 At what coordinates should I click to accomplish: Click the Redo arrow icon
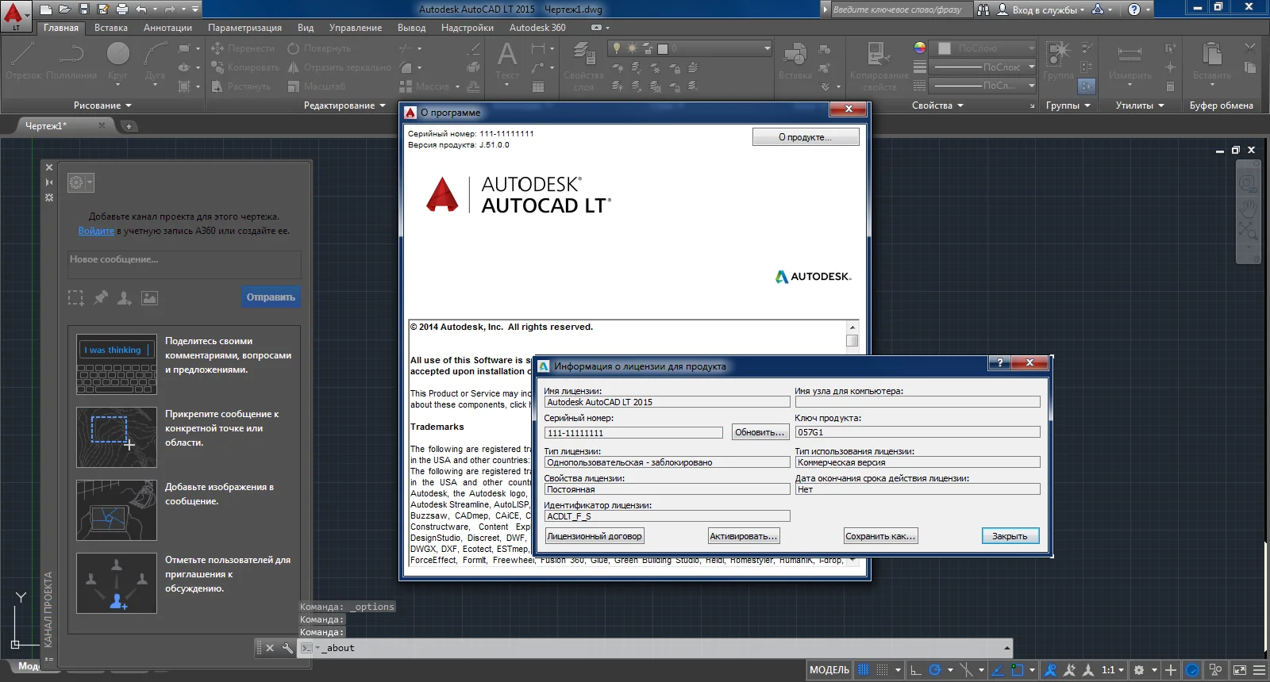pos(169,10)
